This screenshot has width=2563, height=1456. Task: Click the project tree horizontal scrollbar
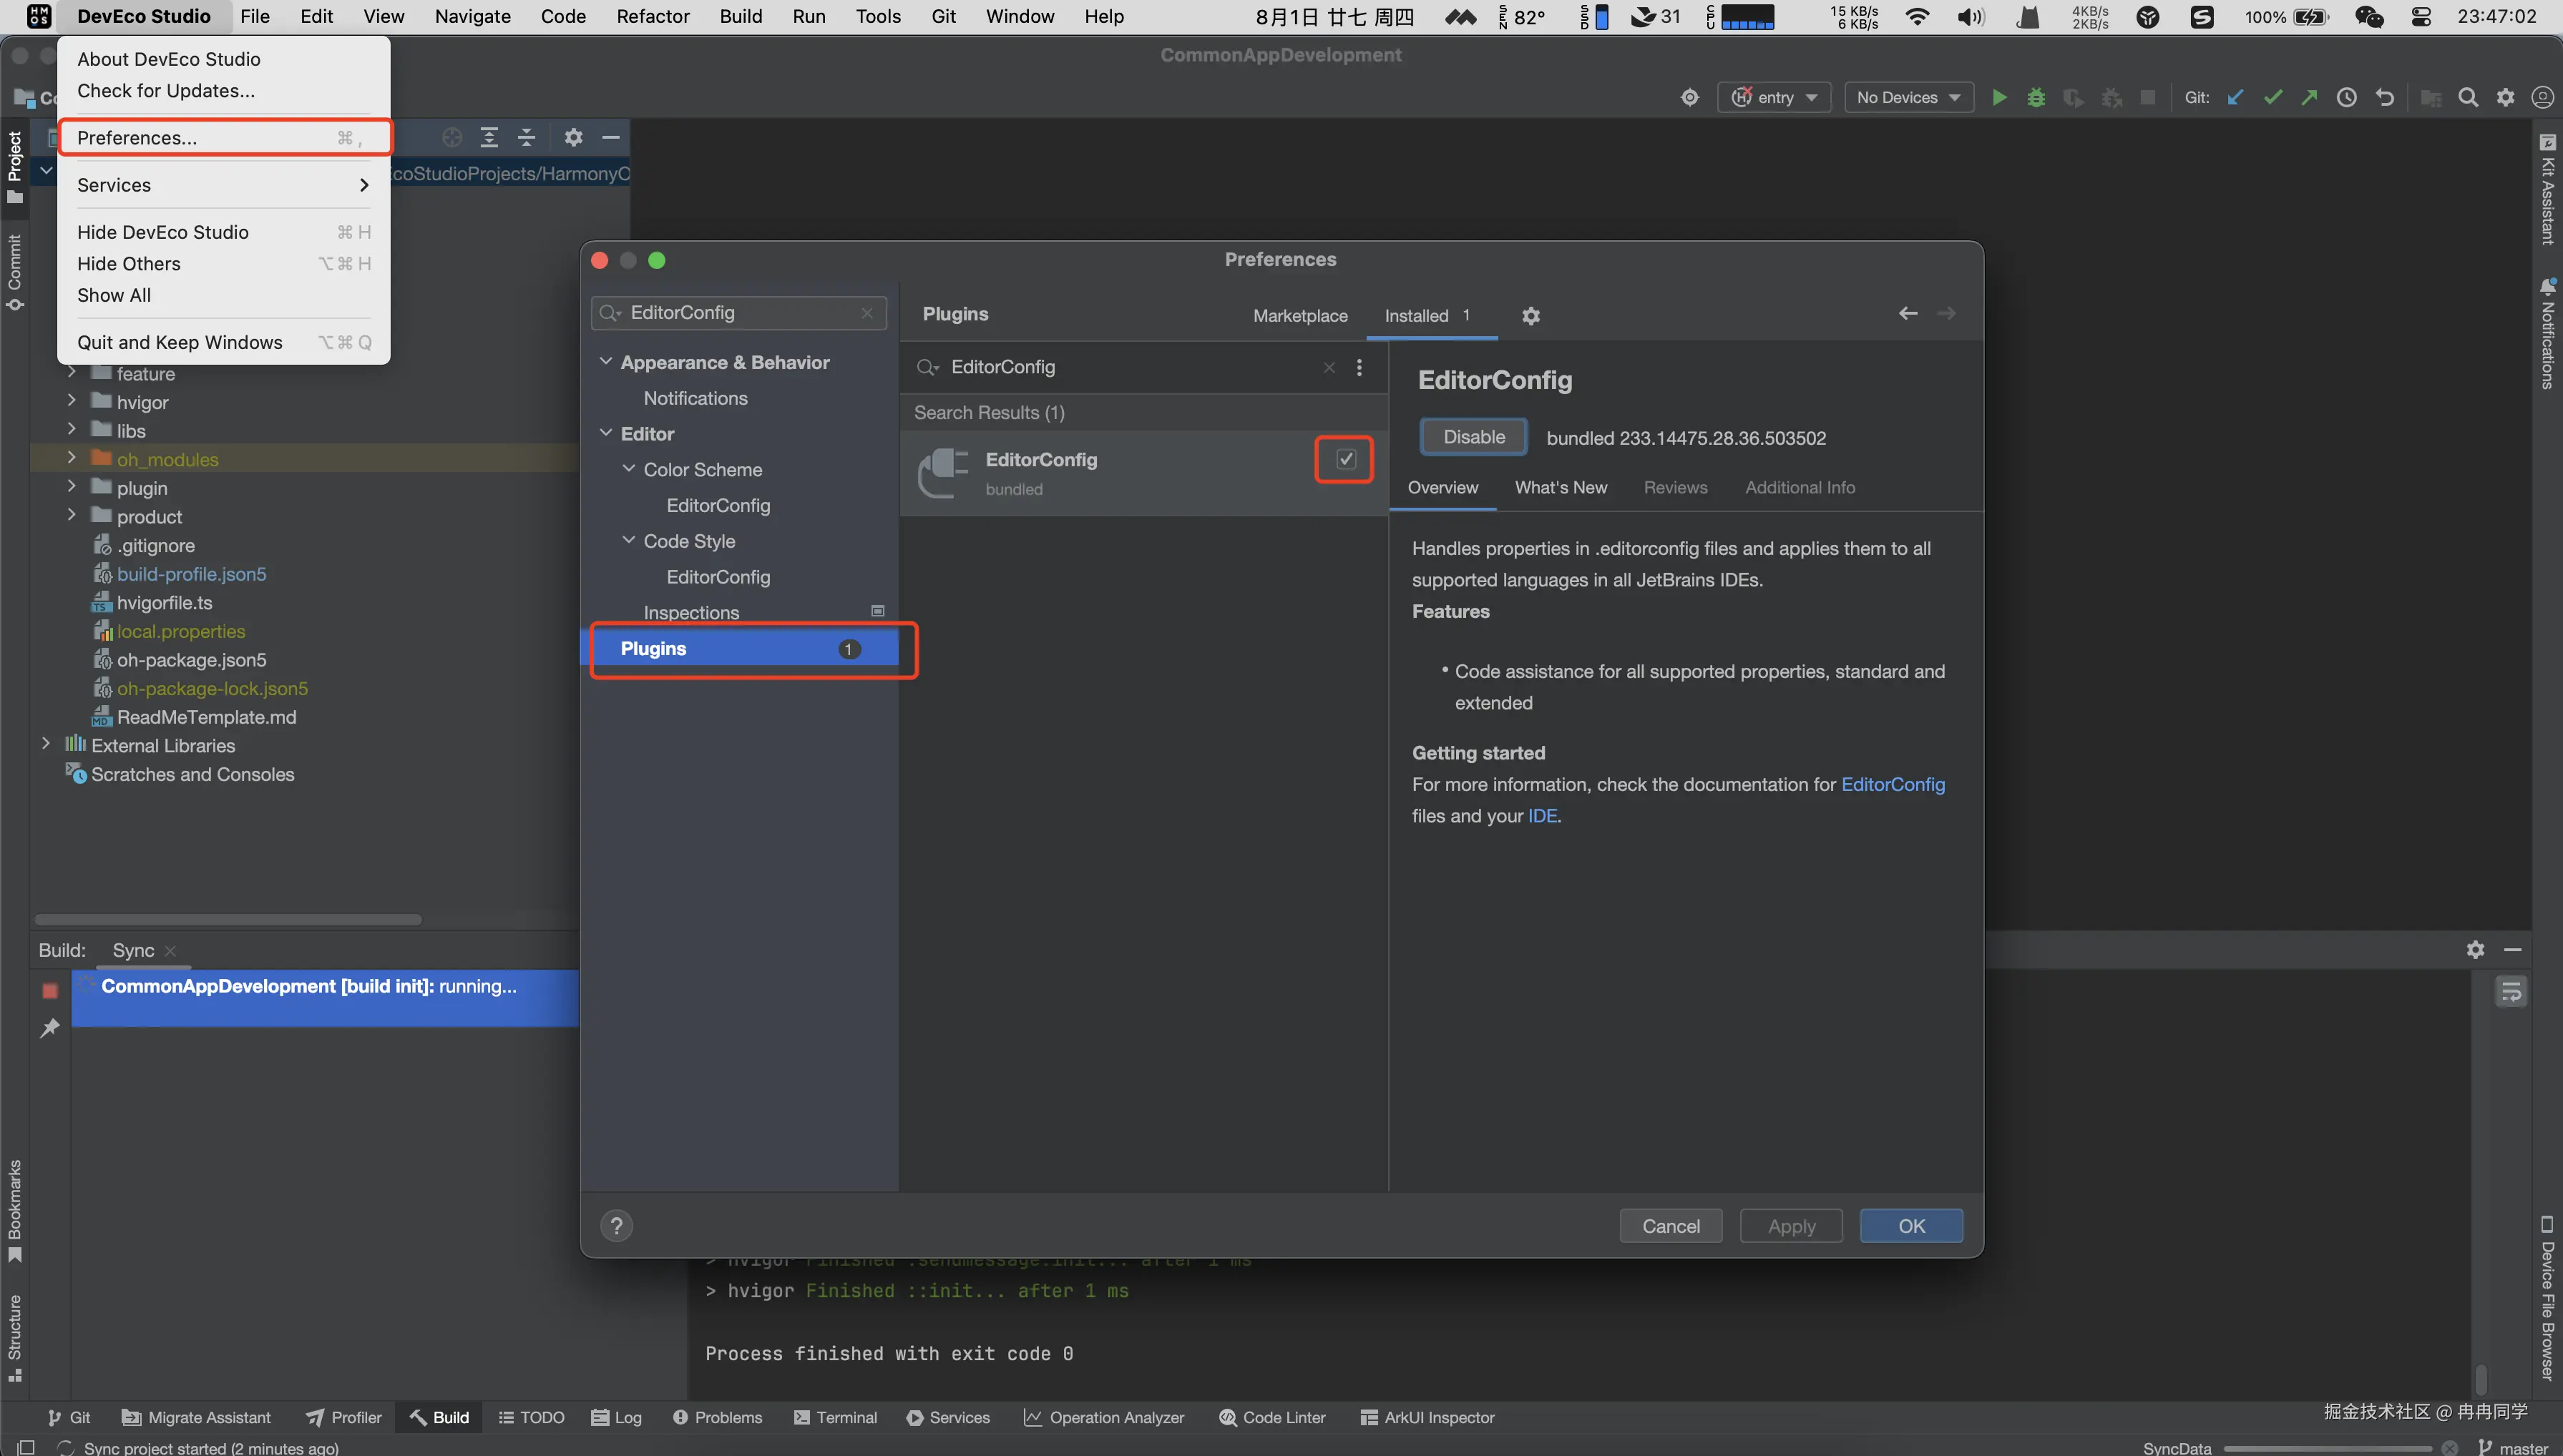228,919
